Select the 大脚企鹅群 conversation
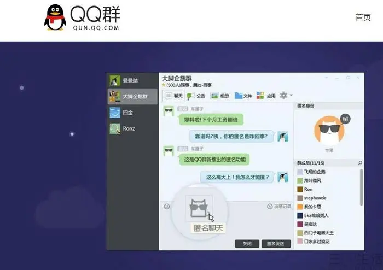The height and width of the screenshot is (270, 383). tap(132, 96)
